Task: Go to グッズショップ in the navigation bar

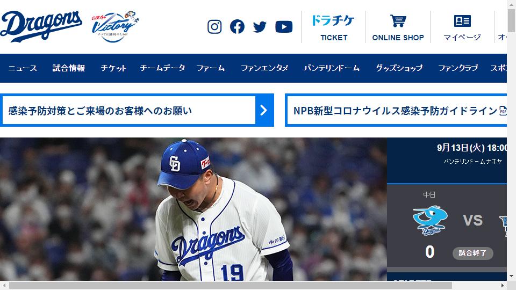Action: click(399, 68)
